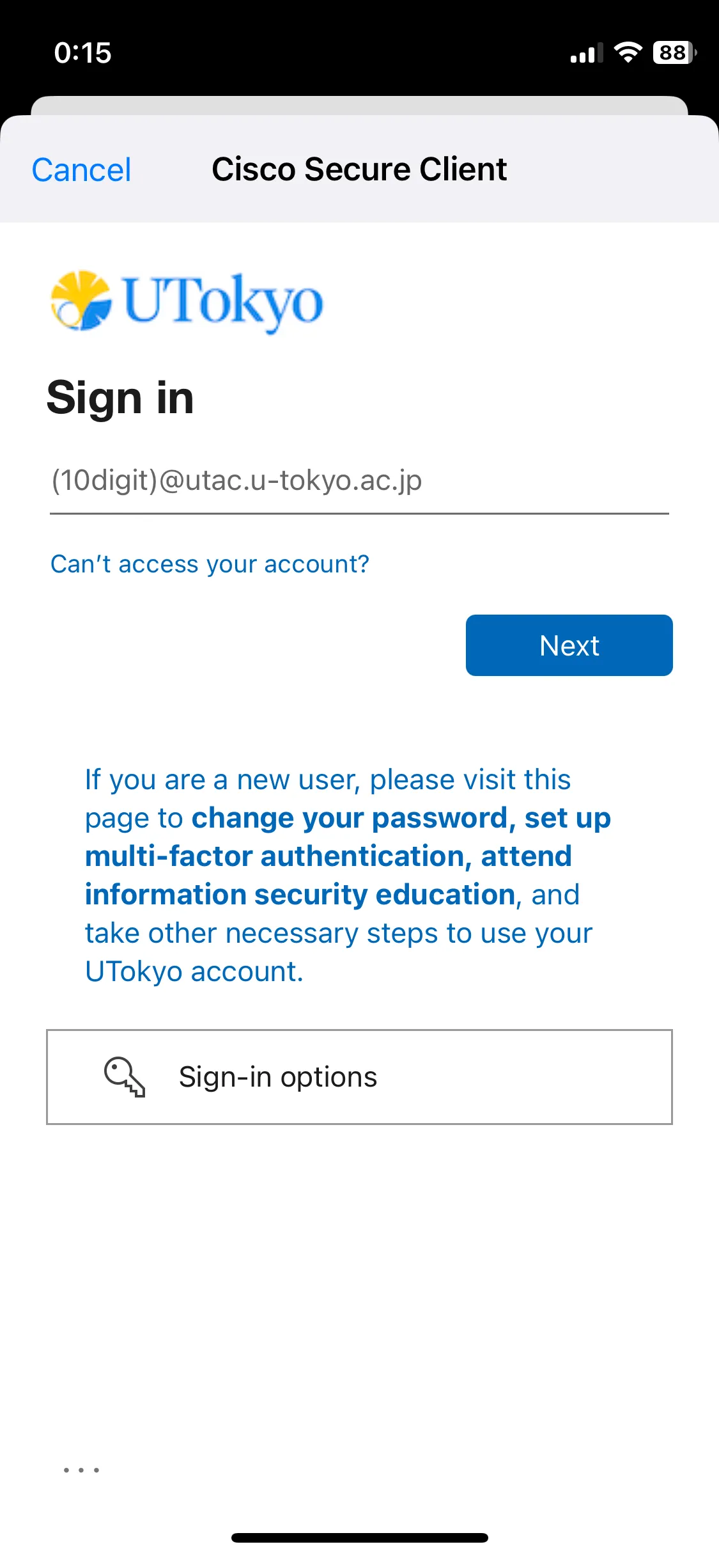Tap the "Sign in" heading
Viewport: 719px width, 1558px height.
point(120,398)
